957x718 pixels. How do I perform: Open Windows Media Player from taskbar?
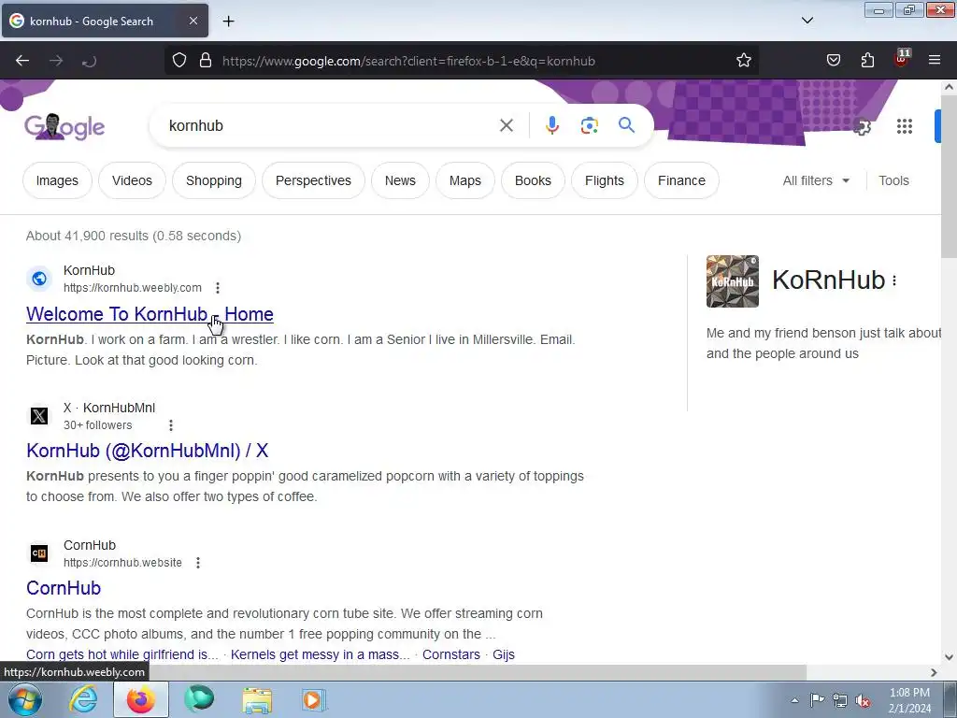[x=313, y=699]
